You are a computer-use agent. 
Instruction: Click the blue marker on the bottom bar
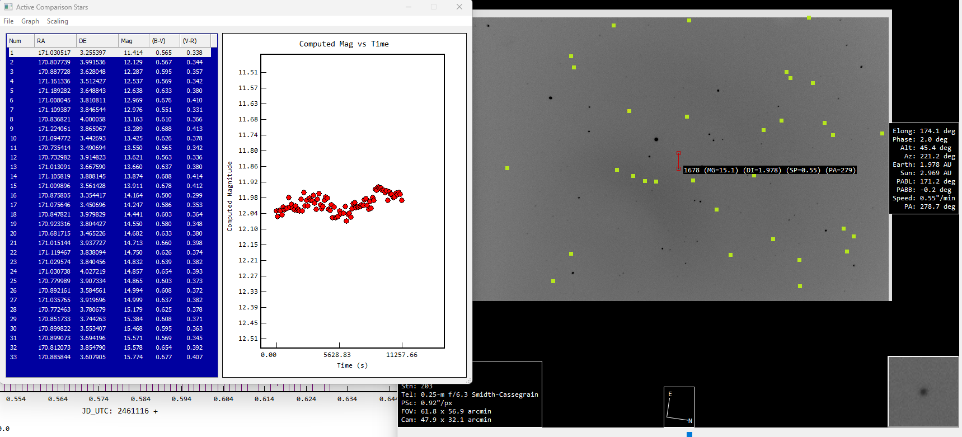coord(689,434)
